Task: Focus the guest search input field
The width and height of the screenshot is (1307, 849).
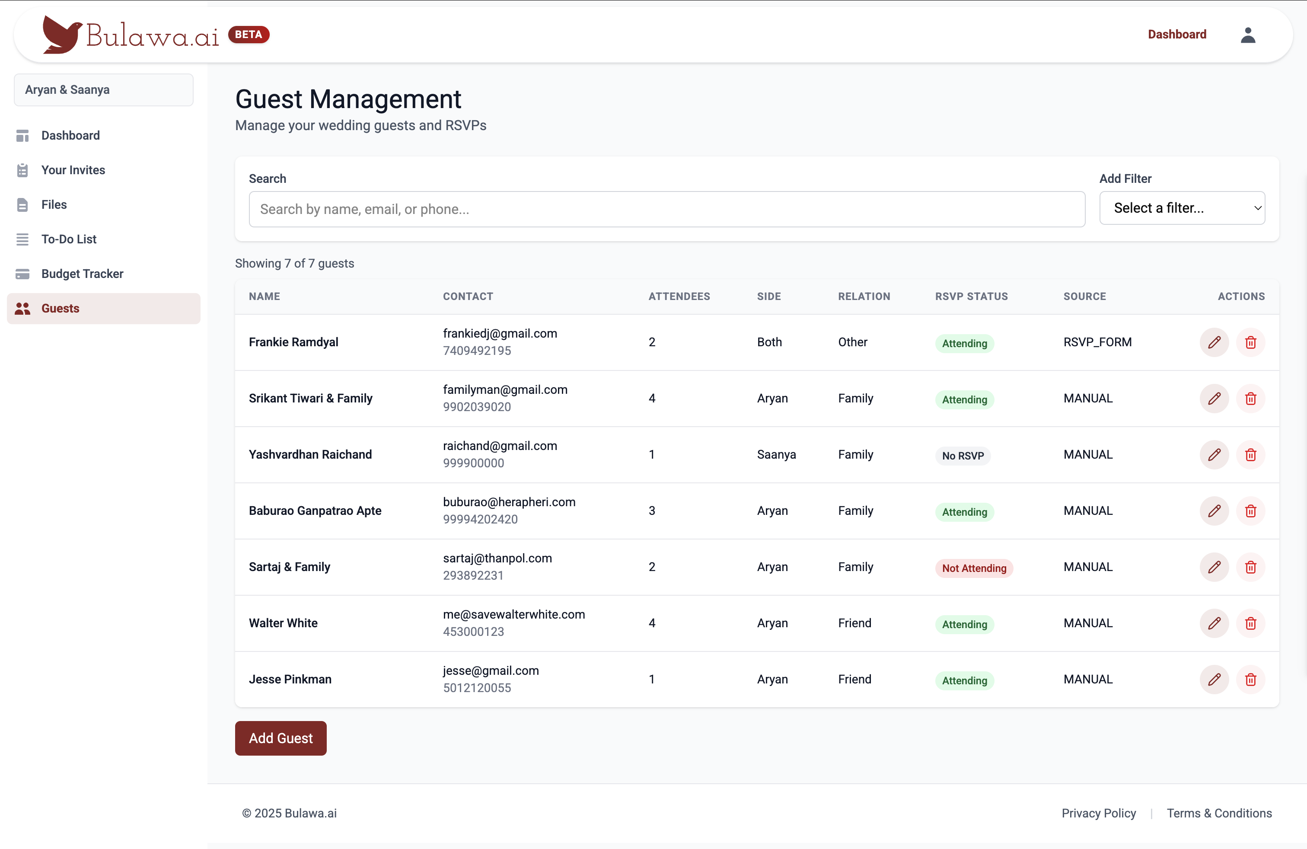Action: (666, 209)
